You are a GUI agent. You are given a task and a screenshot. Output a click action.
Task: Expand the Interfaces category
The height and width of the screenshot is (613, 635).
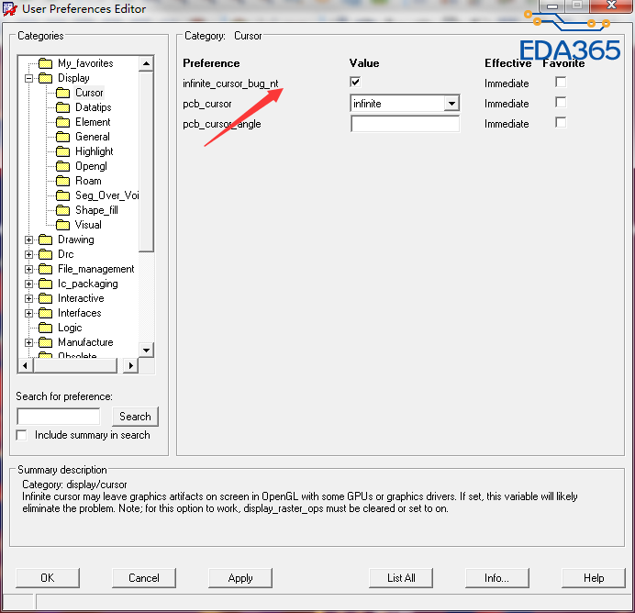tap(28, 314)
